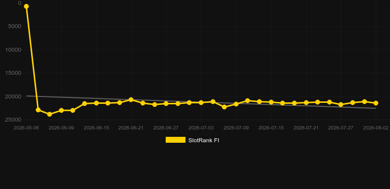Click the 2026-07-03 x-axis label

click(x=201, y=128)
